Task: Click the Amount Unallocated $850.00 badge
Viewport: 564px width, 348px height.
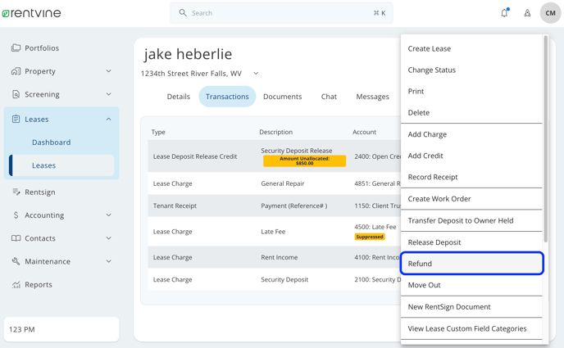Action: coord(304,160)
